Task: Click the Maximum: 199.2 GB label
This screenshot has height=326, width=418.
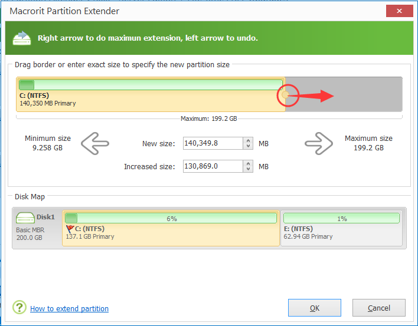Action: pos(209,118)
